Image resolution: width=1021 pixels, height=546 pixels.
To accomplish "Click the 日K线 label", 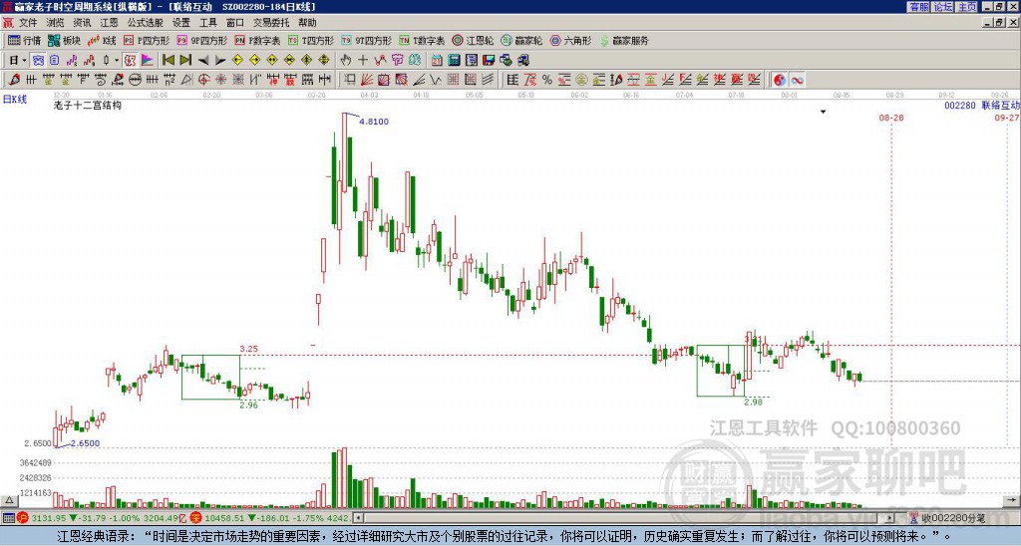I will point(15,100).
